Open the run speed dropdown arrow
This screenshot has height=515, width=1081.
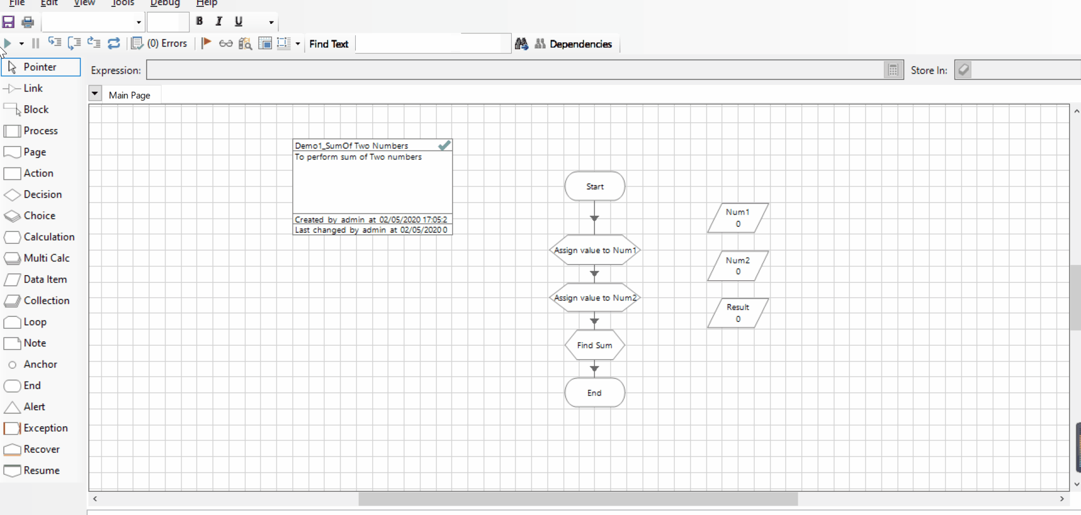click(x=22, y=44)
